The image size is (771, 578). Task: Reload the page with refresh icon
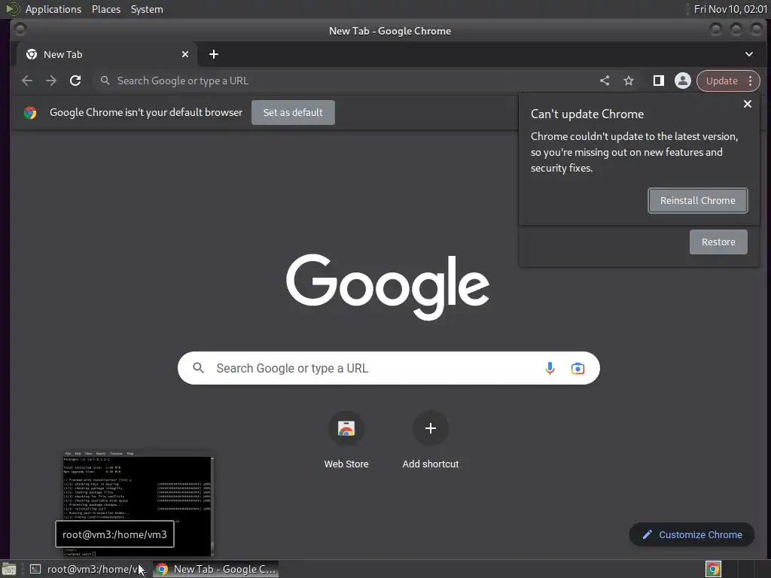coord(75,81)
